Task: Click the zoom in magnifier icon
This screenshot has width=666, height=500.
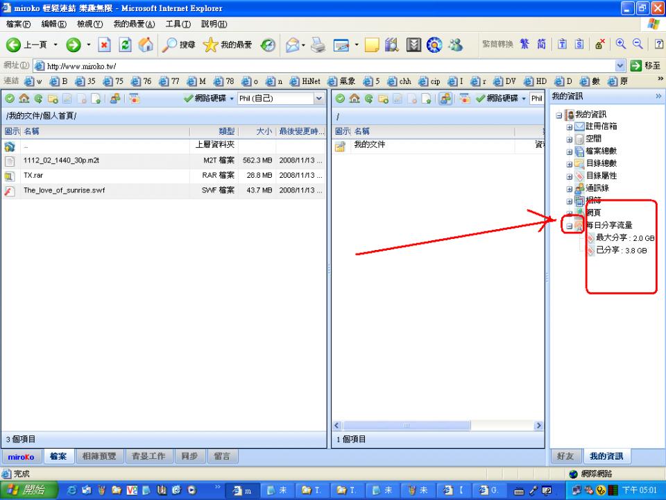Action: [620, 44]
